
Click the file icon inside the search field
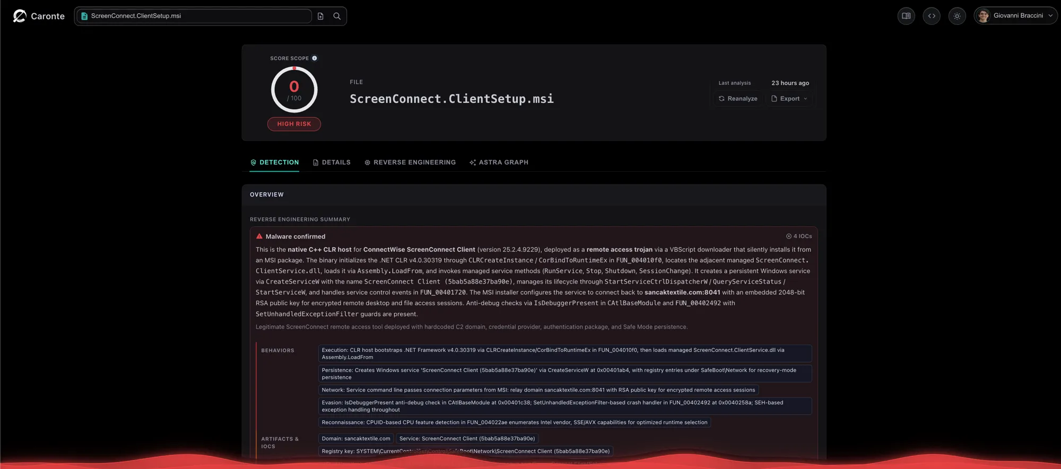(x=84, y=16)
